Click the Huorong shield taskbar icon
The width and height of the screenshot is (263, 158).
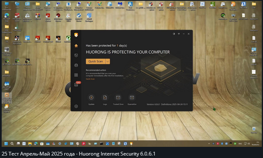click(131, 144)
